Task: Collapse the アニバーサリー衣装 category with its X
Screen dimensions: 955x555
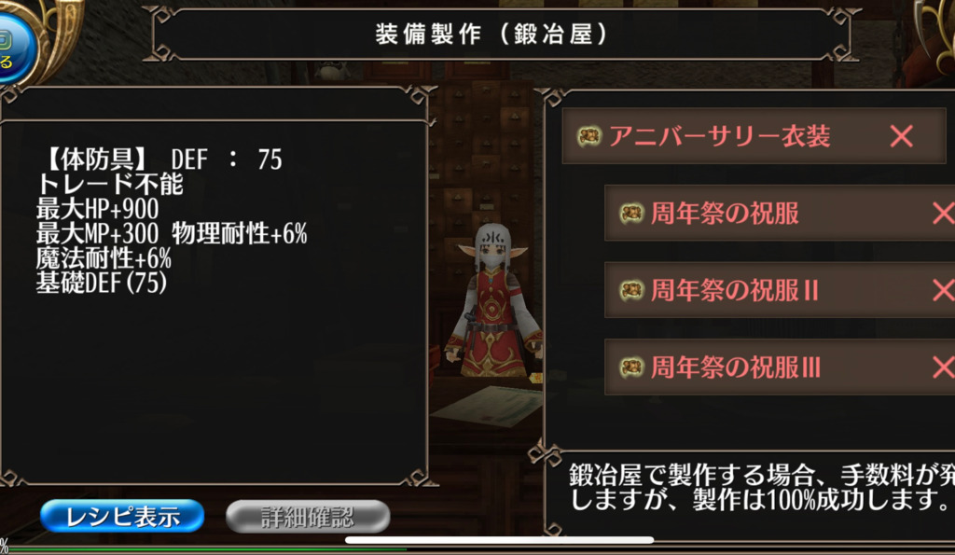Action: (902, 136)
